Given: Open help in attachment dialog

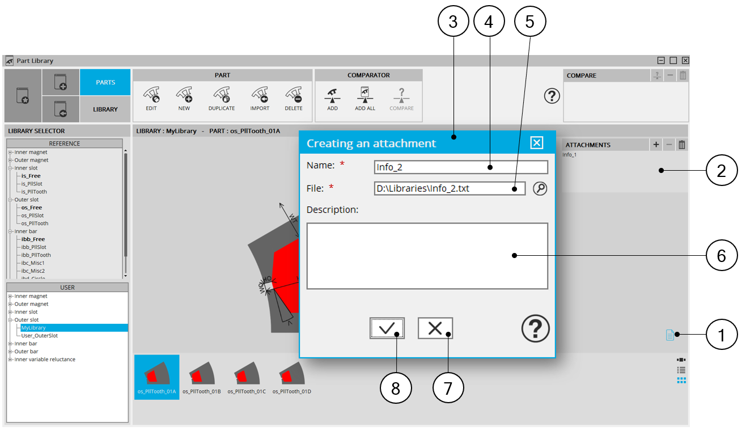Looking at the screenshot, I should point(535,328).
